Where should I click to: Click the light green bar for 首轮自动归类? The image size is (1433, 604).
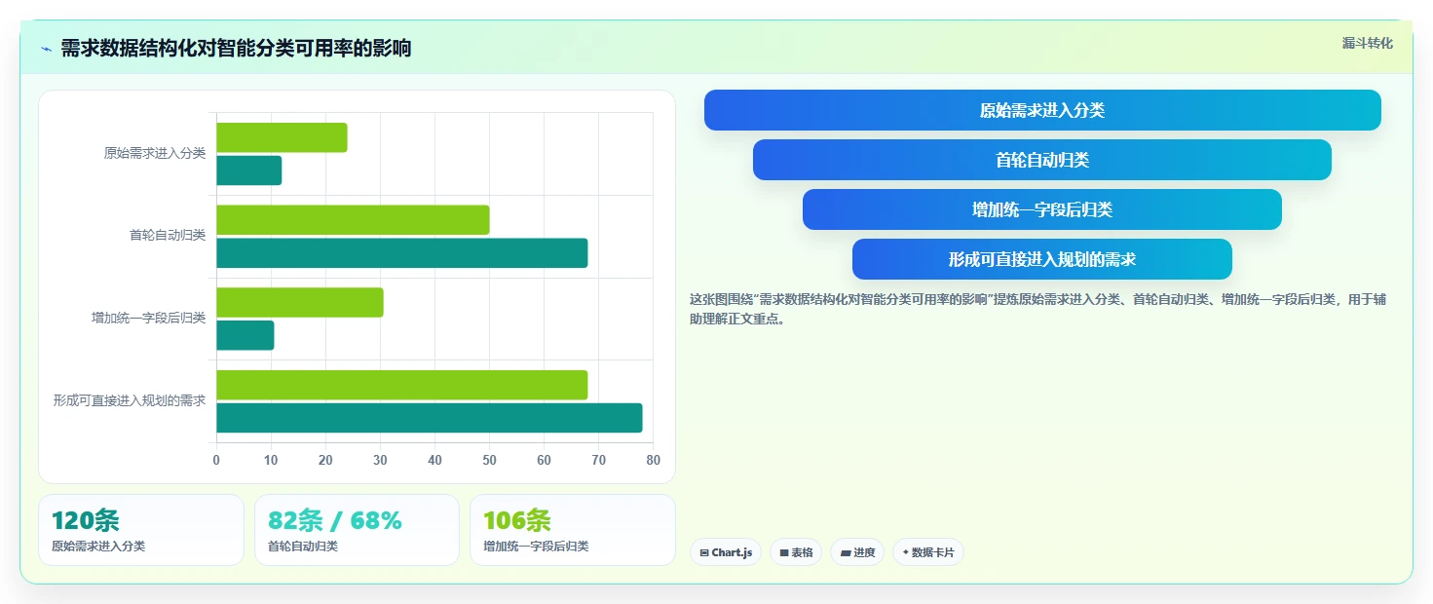tap(353, 220)
